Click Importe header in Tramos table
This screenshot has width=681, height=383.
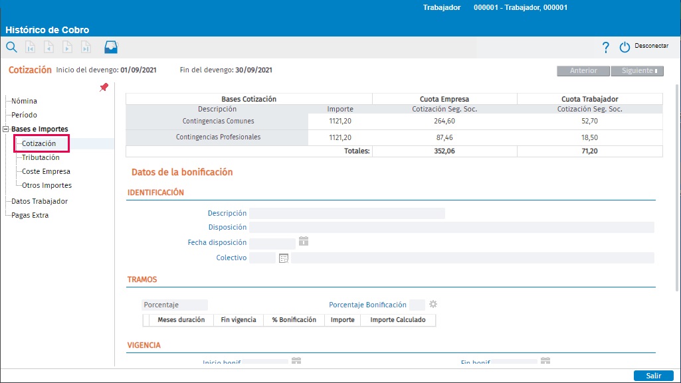343,320
